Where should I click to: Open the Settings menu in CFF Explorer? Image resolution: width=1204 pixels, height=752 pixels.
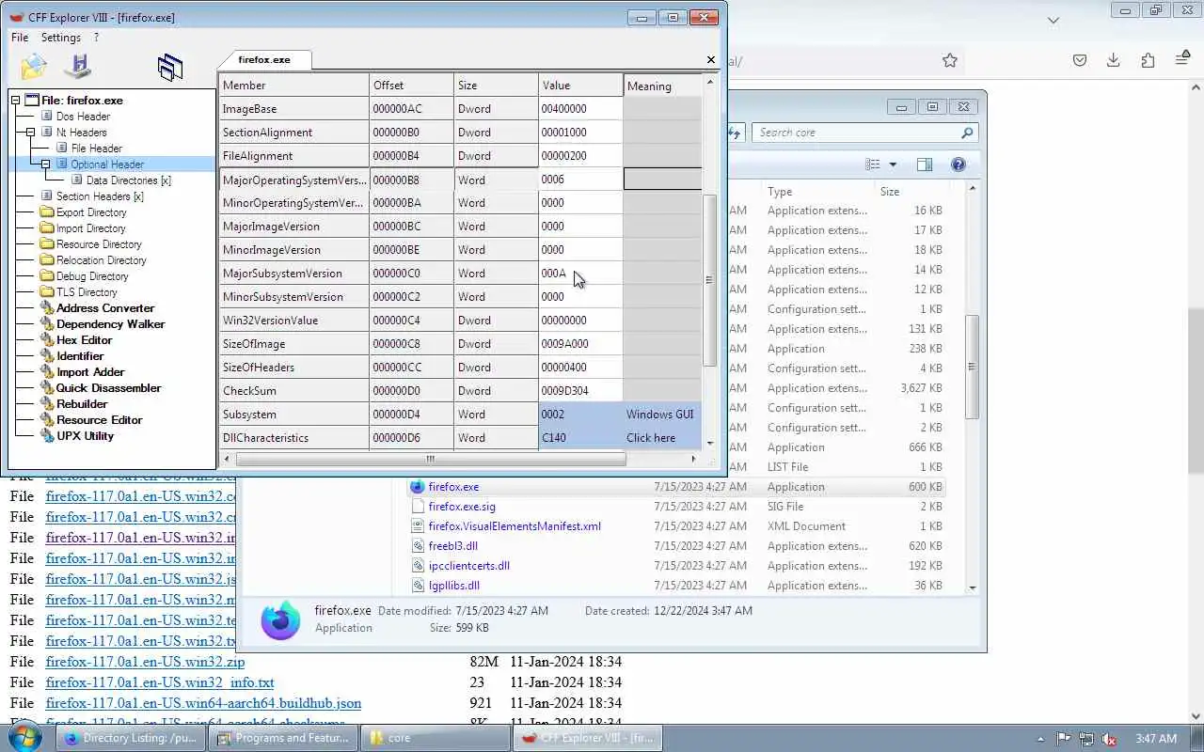(61, 38)
